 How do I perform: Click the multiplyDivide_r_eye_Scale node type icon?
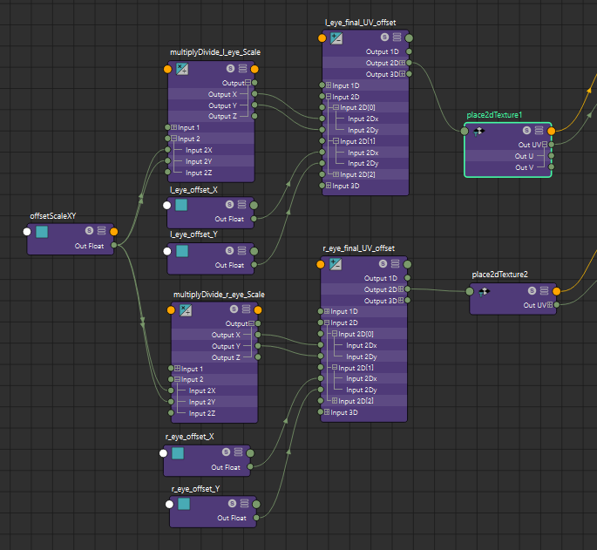click(x=186, y=309)
